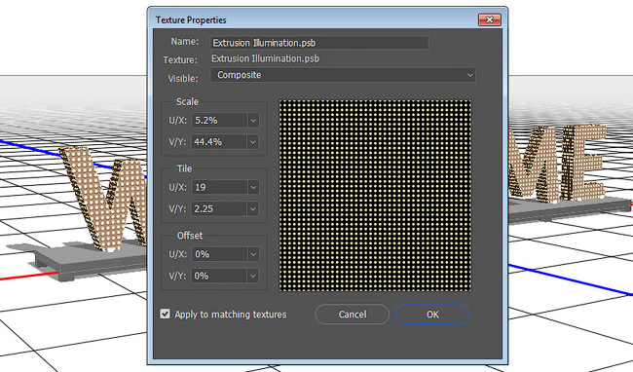633x372 pixels.
Task: Expand the Tile V/Y dropdown arrow
Action: (253, 209)
